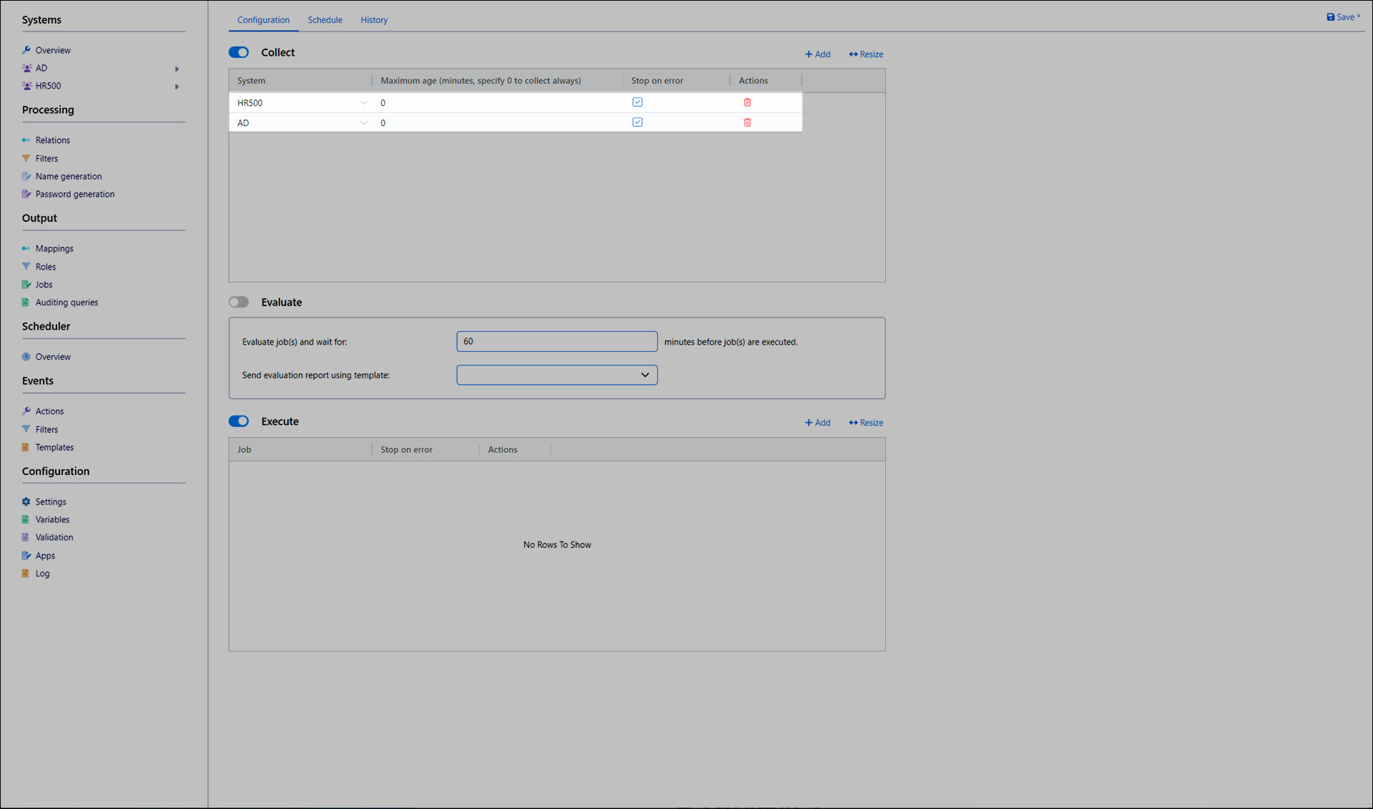Image resolution: width=1373 pixels, height=809 pixels.
Task: Delete the HR500 collect row
Action: point(747,102)
